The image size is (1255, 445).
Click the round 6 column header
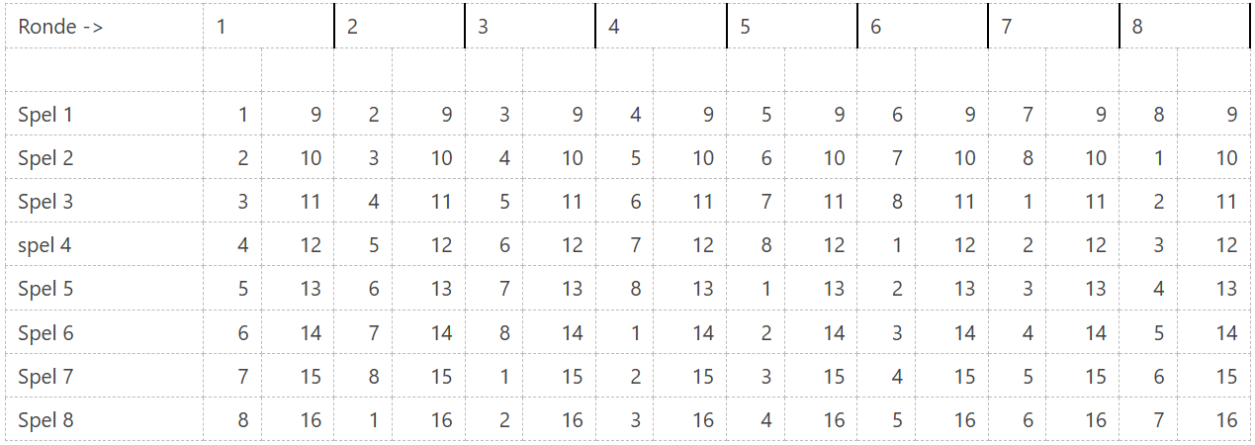click(876, 27)
